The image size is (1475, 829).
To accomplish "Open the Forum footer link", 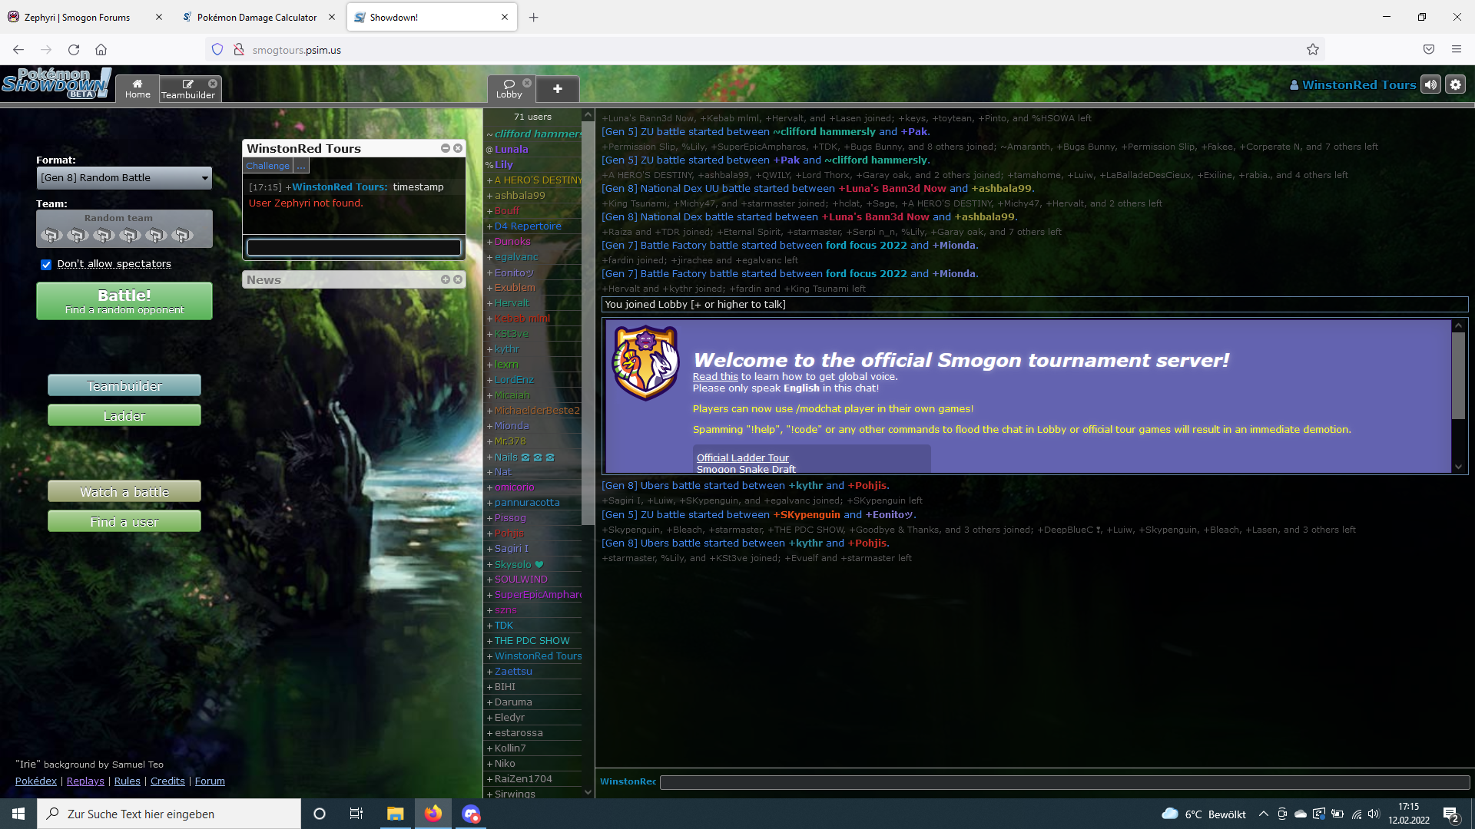I will pyautogui.click(x=210, y=781).
